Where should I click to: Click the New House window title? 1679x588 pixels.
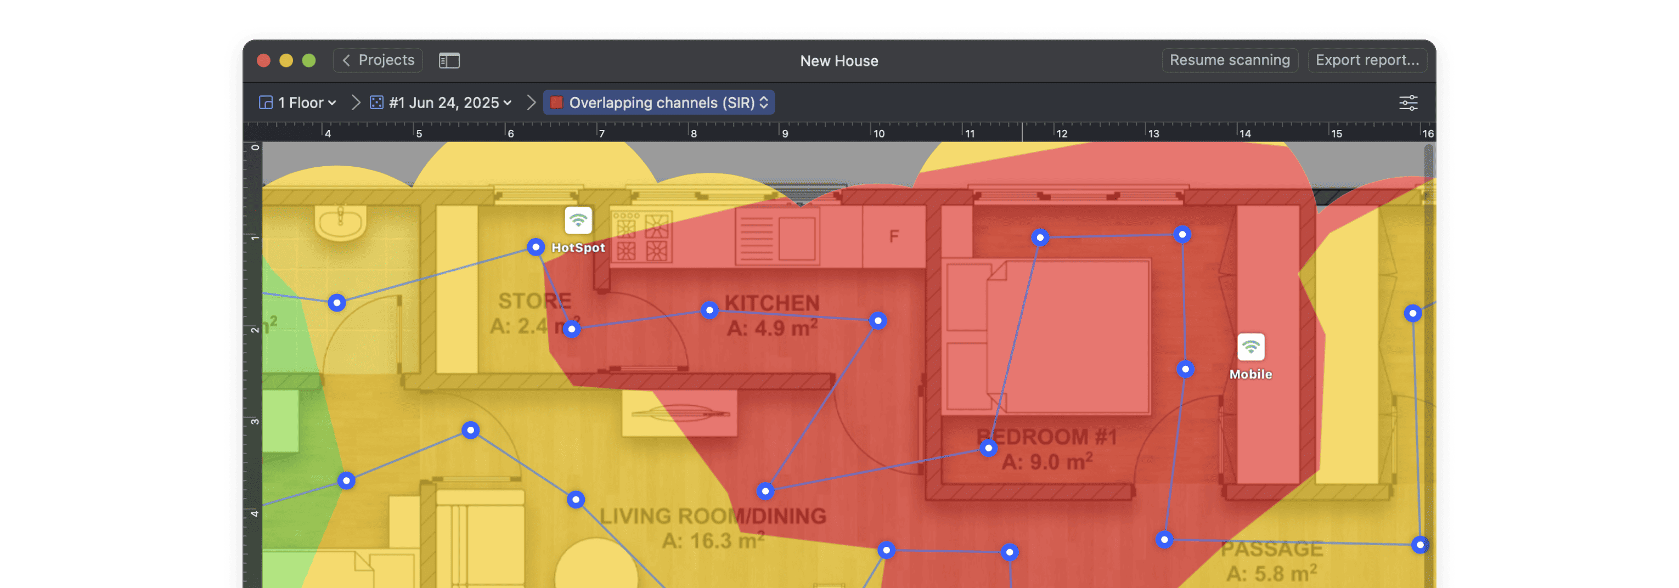click(x=839, y=61)
